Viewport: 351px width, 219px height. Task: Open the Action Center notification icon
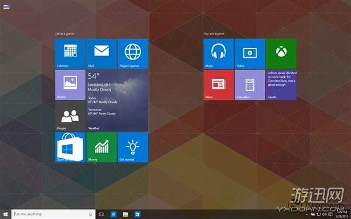click(331, 214)
